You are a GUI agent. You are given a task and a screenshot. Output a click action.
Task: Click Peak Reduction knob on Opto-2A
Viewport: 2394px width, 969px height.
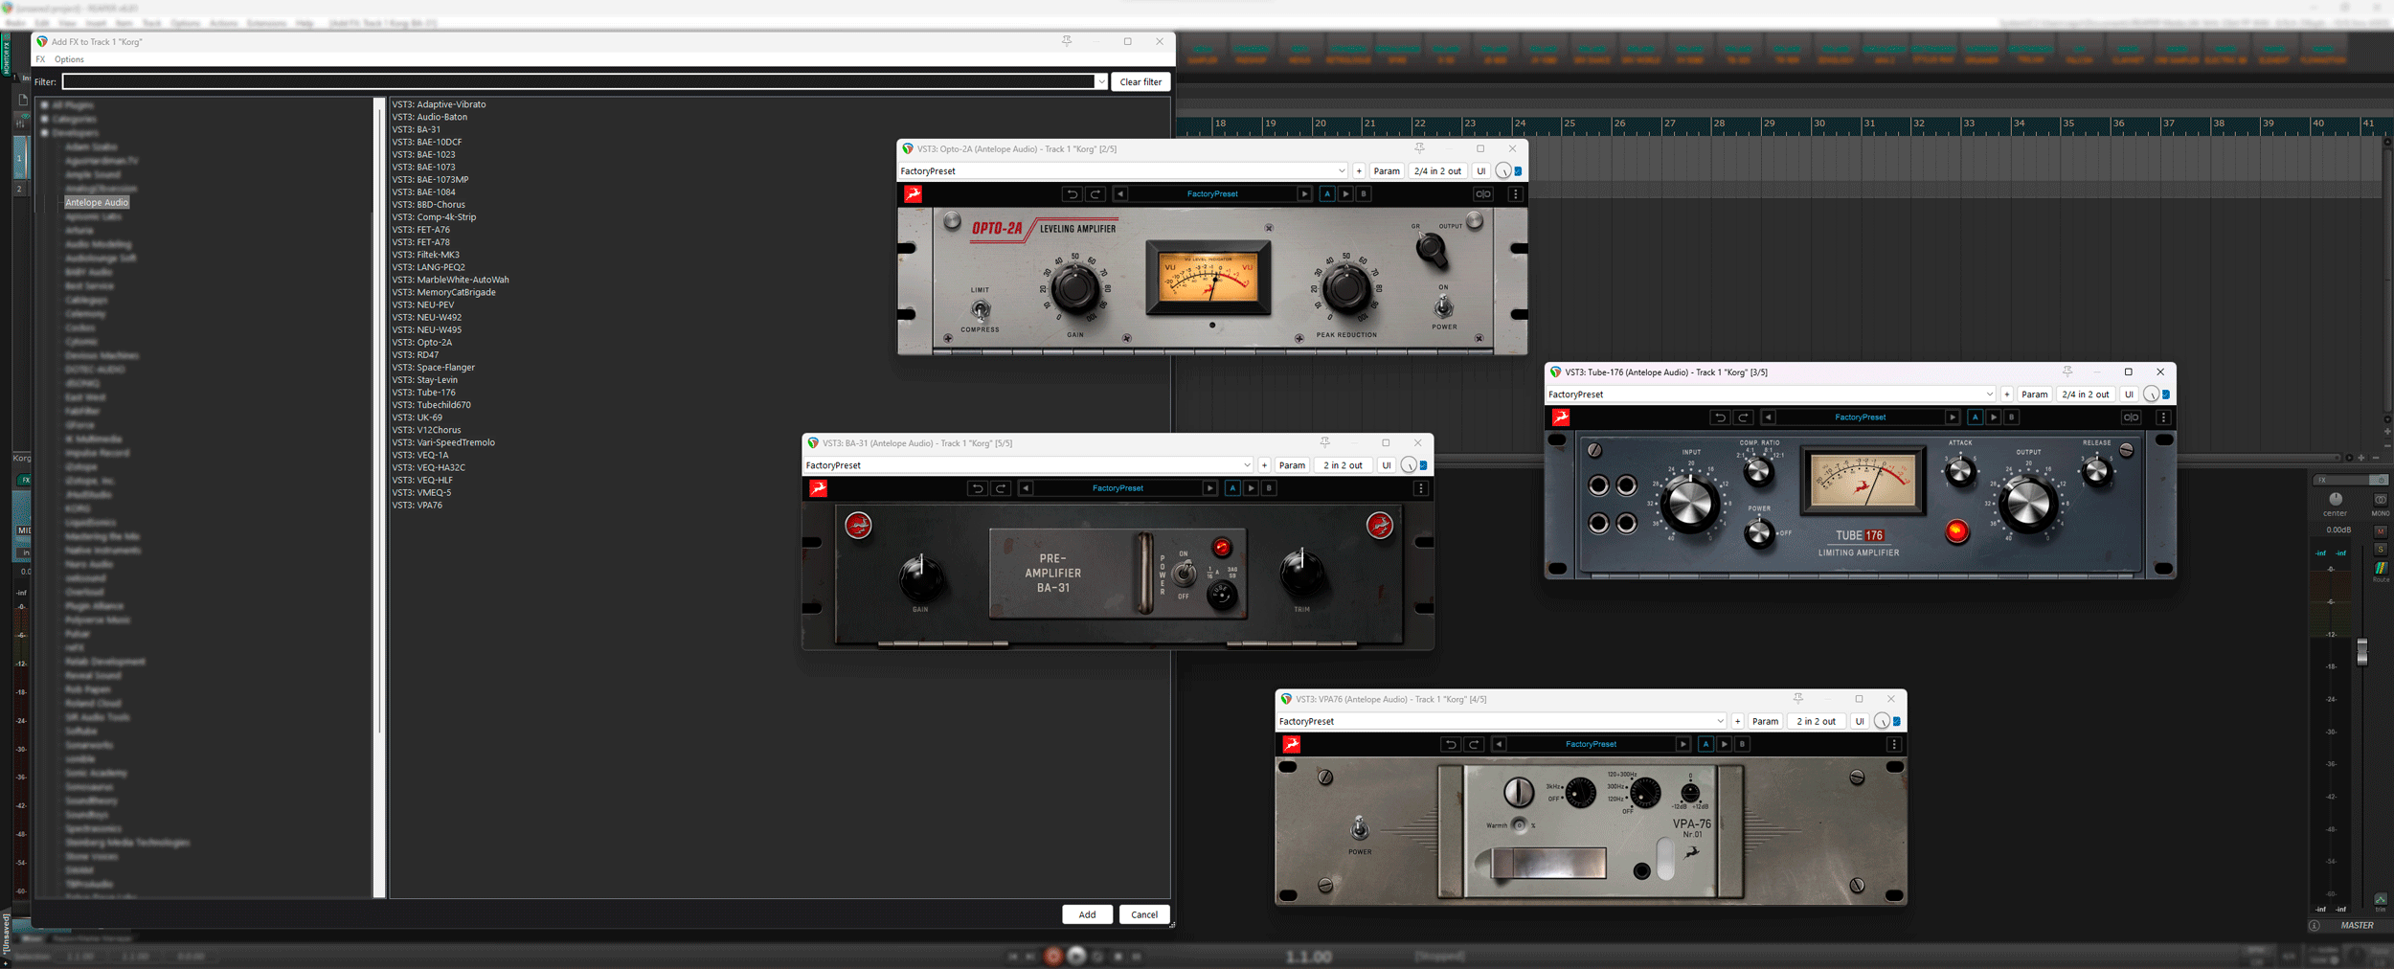pos(1346,287)
